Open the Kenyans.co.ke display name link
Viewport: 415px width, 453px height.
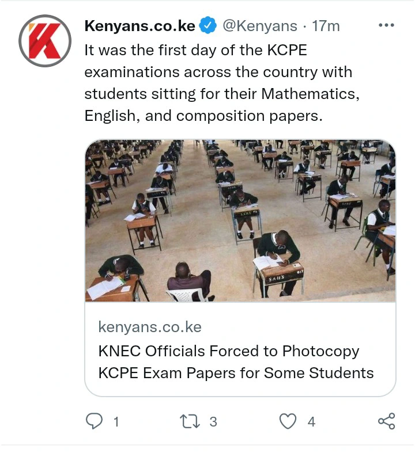click(140, 26)
